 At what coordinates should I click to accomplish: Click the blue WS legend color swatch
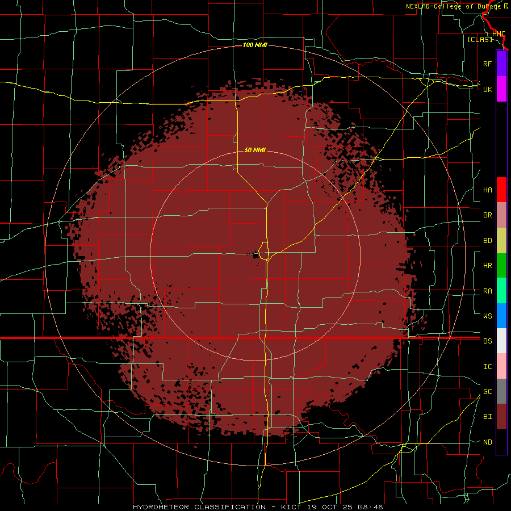501,316
